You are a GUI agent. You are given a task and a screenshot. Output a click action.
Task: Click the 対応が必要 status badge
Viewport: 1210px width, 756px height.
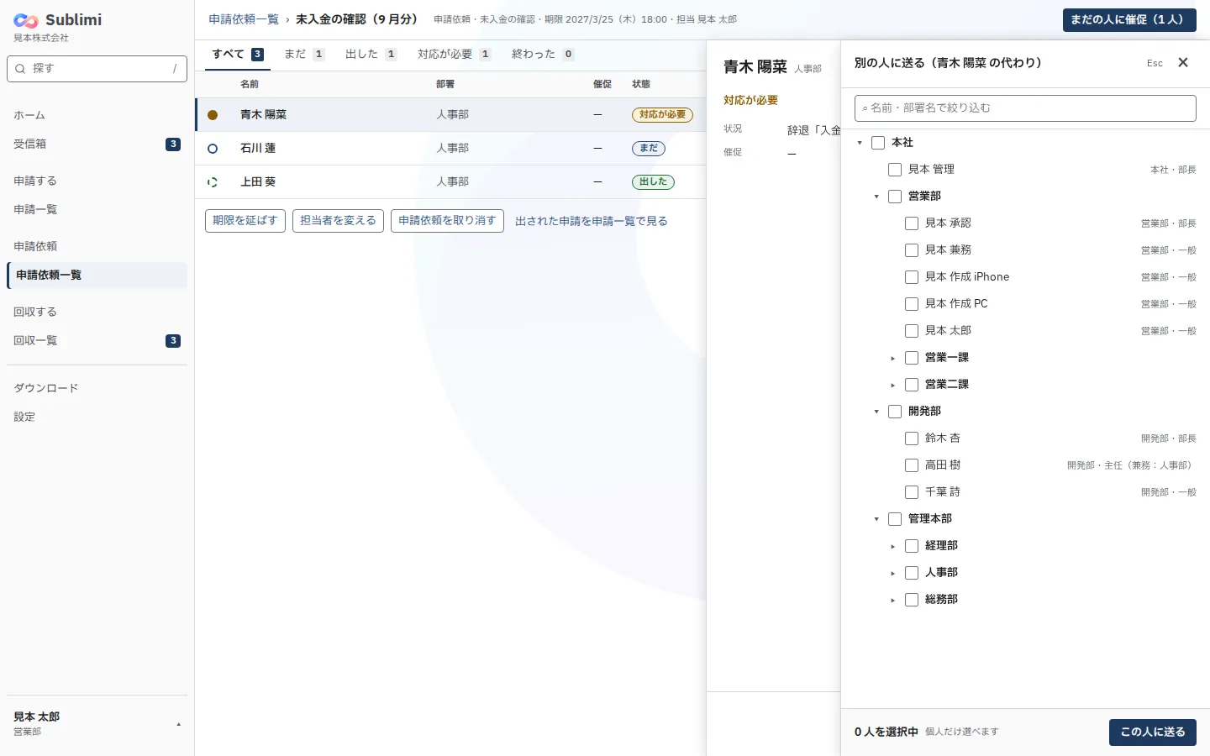pos(662,115)
